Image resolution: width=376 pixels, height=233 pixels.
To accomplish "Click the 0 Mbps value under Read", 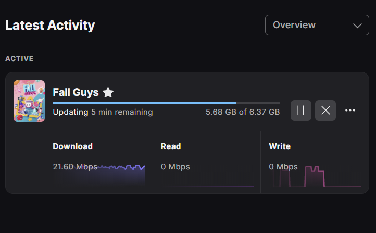I will (176, 167).
